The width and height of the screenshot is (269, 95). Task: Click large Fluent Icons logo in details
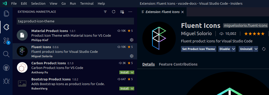[159, 38]
